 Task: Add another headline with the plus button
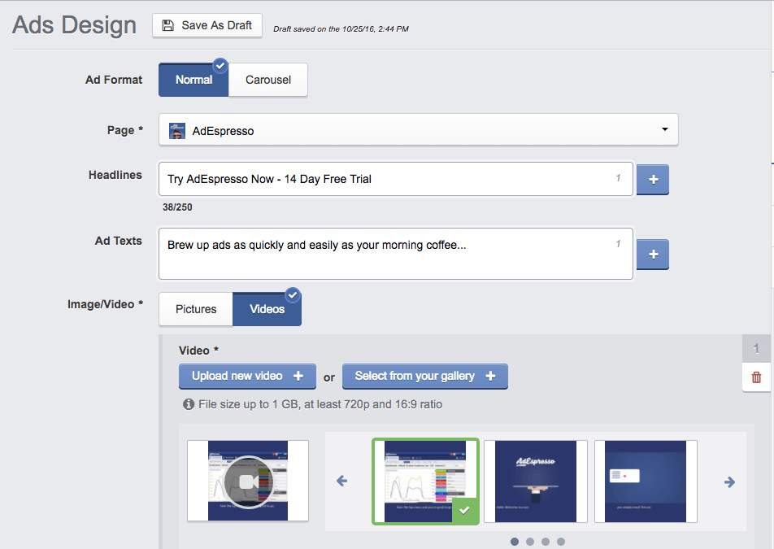click(653, 180)
